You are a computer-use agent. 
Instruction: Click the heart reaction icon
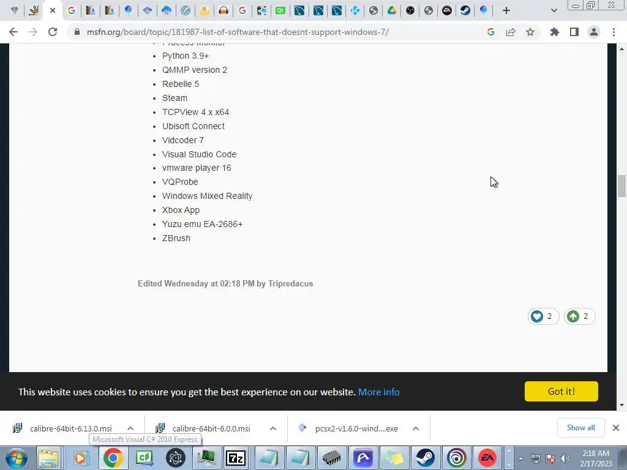537,316
